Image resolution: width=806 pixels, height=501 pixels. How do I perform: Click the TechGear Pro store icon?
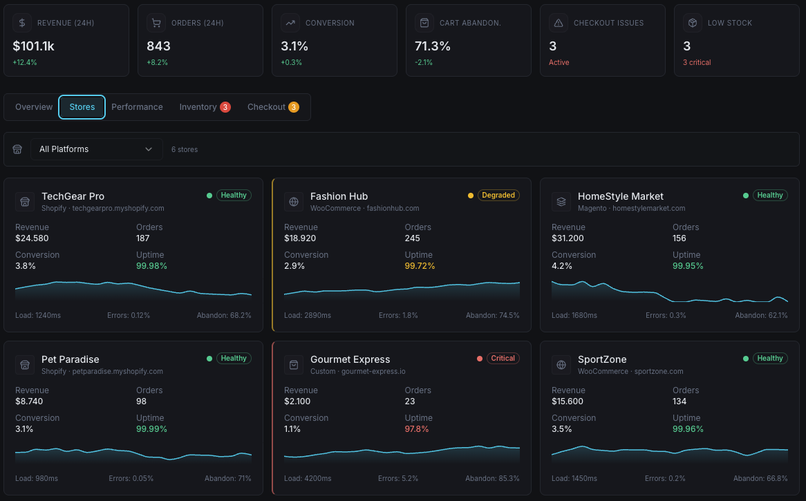(25, 202)
